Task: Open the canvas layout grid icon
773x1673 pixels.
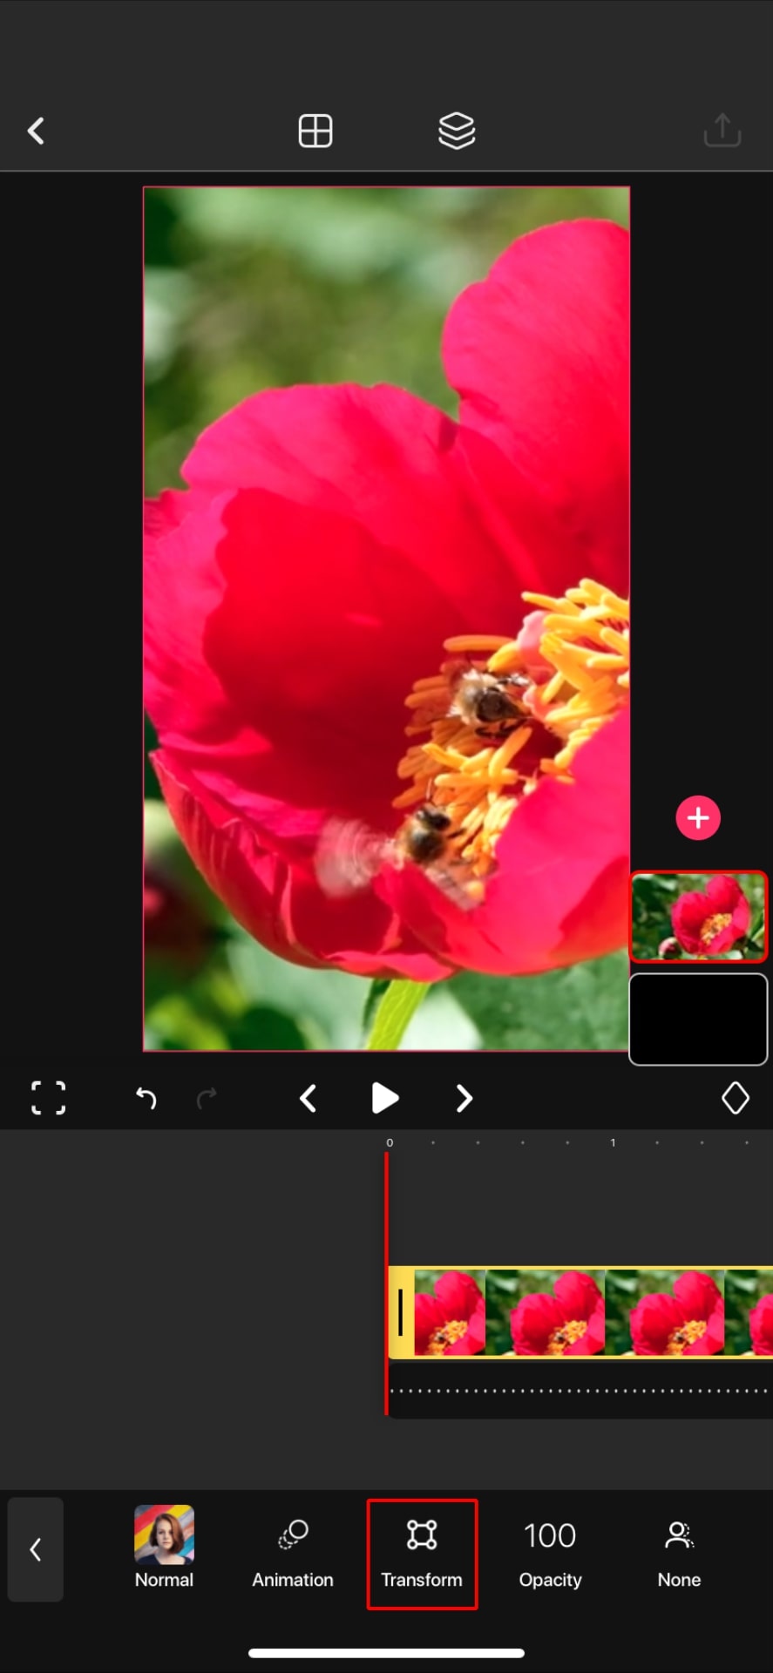Action: click(315, 131)
